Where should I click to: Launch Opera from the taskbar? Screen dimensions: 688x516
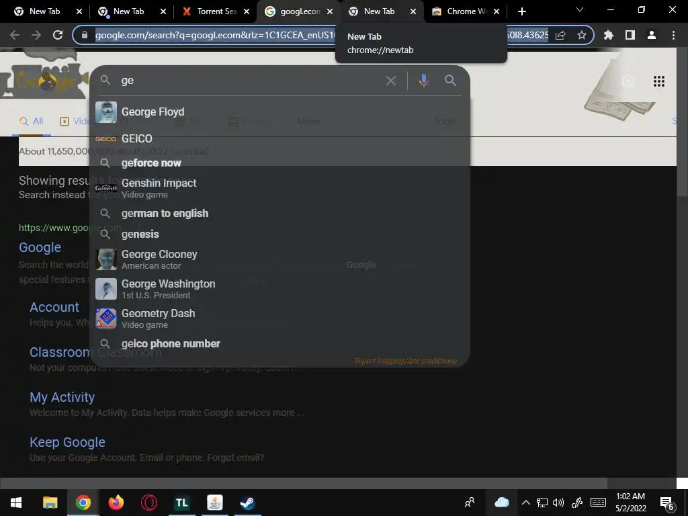pos(148,503)
